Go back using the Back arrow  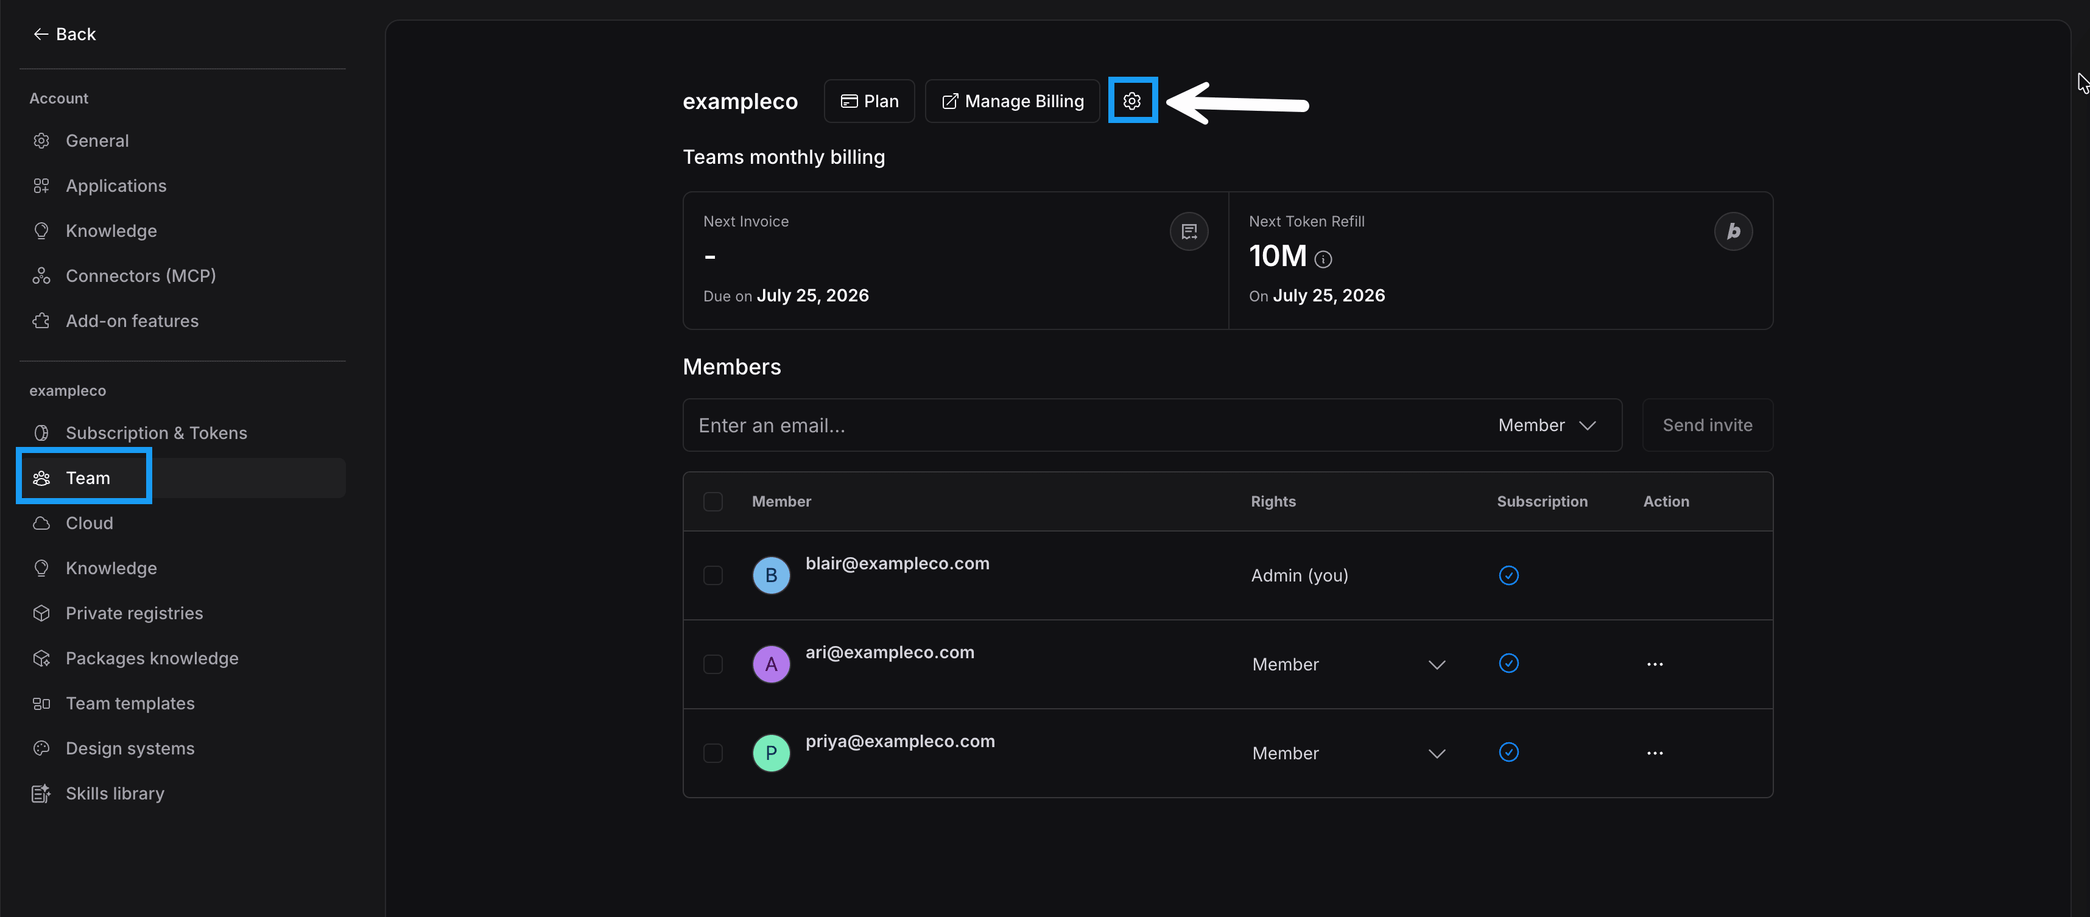(64, 34)
